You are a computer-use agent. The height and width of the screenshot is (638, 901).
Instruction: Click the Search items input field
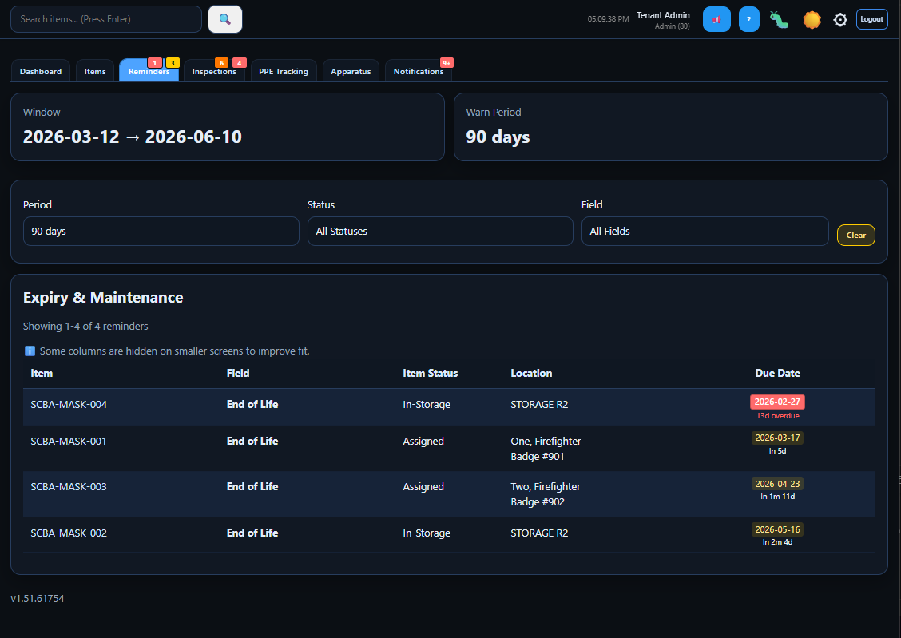tap(105, 18)
